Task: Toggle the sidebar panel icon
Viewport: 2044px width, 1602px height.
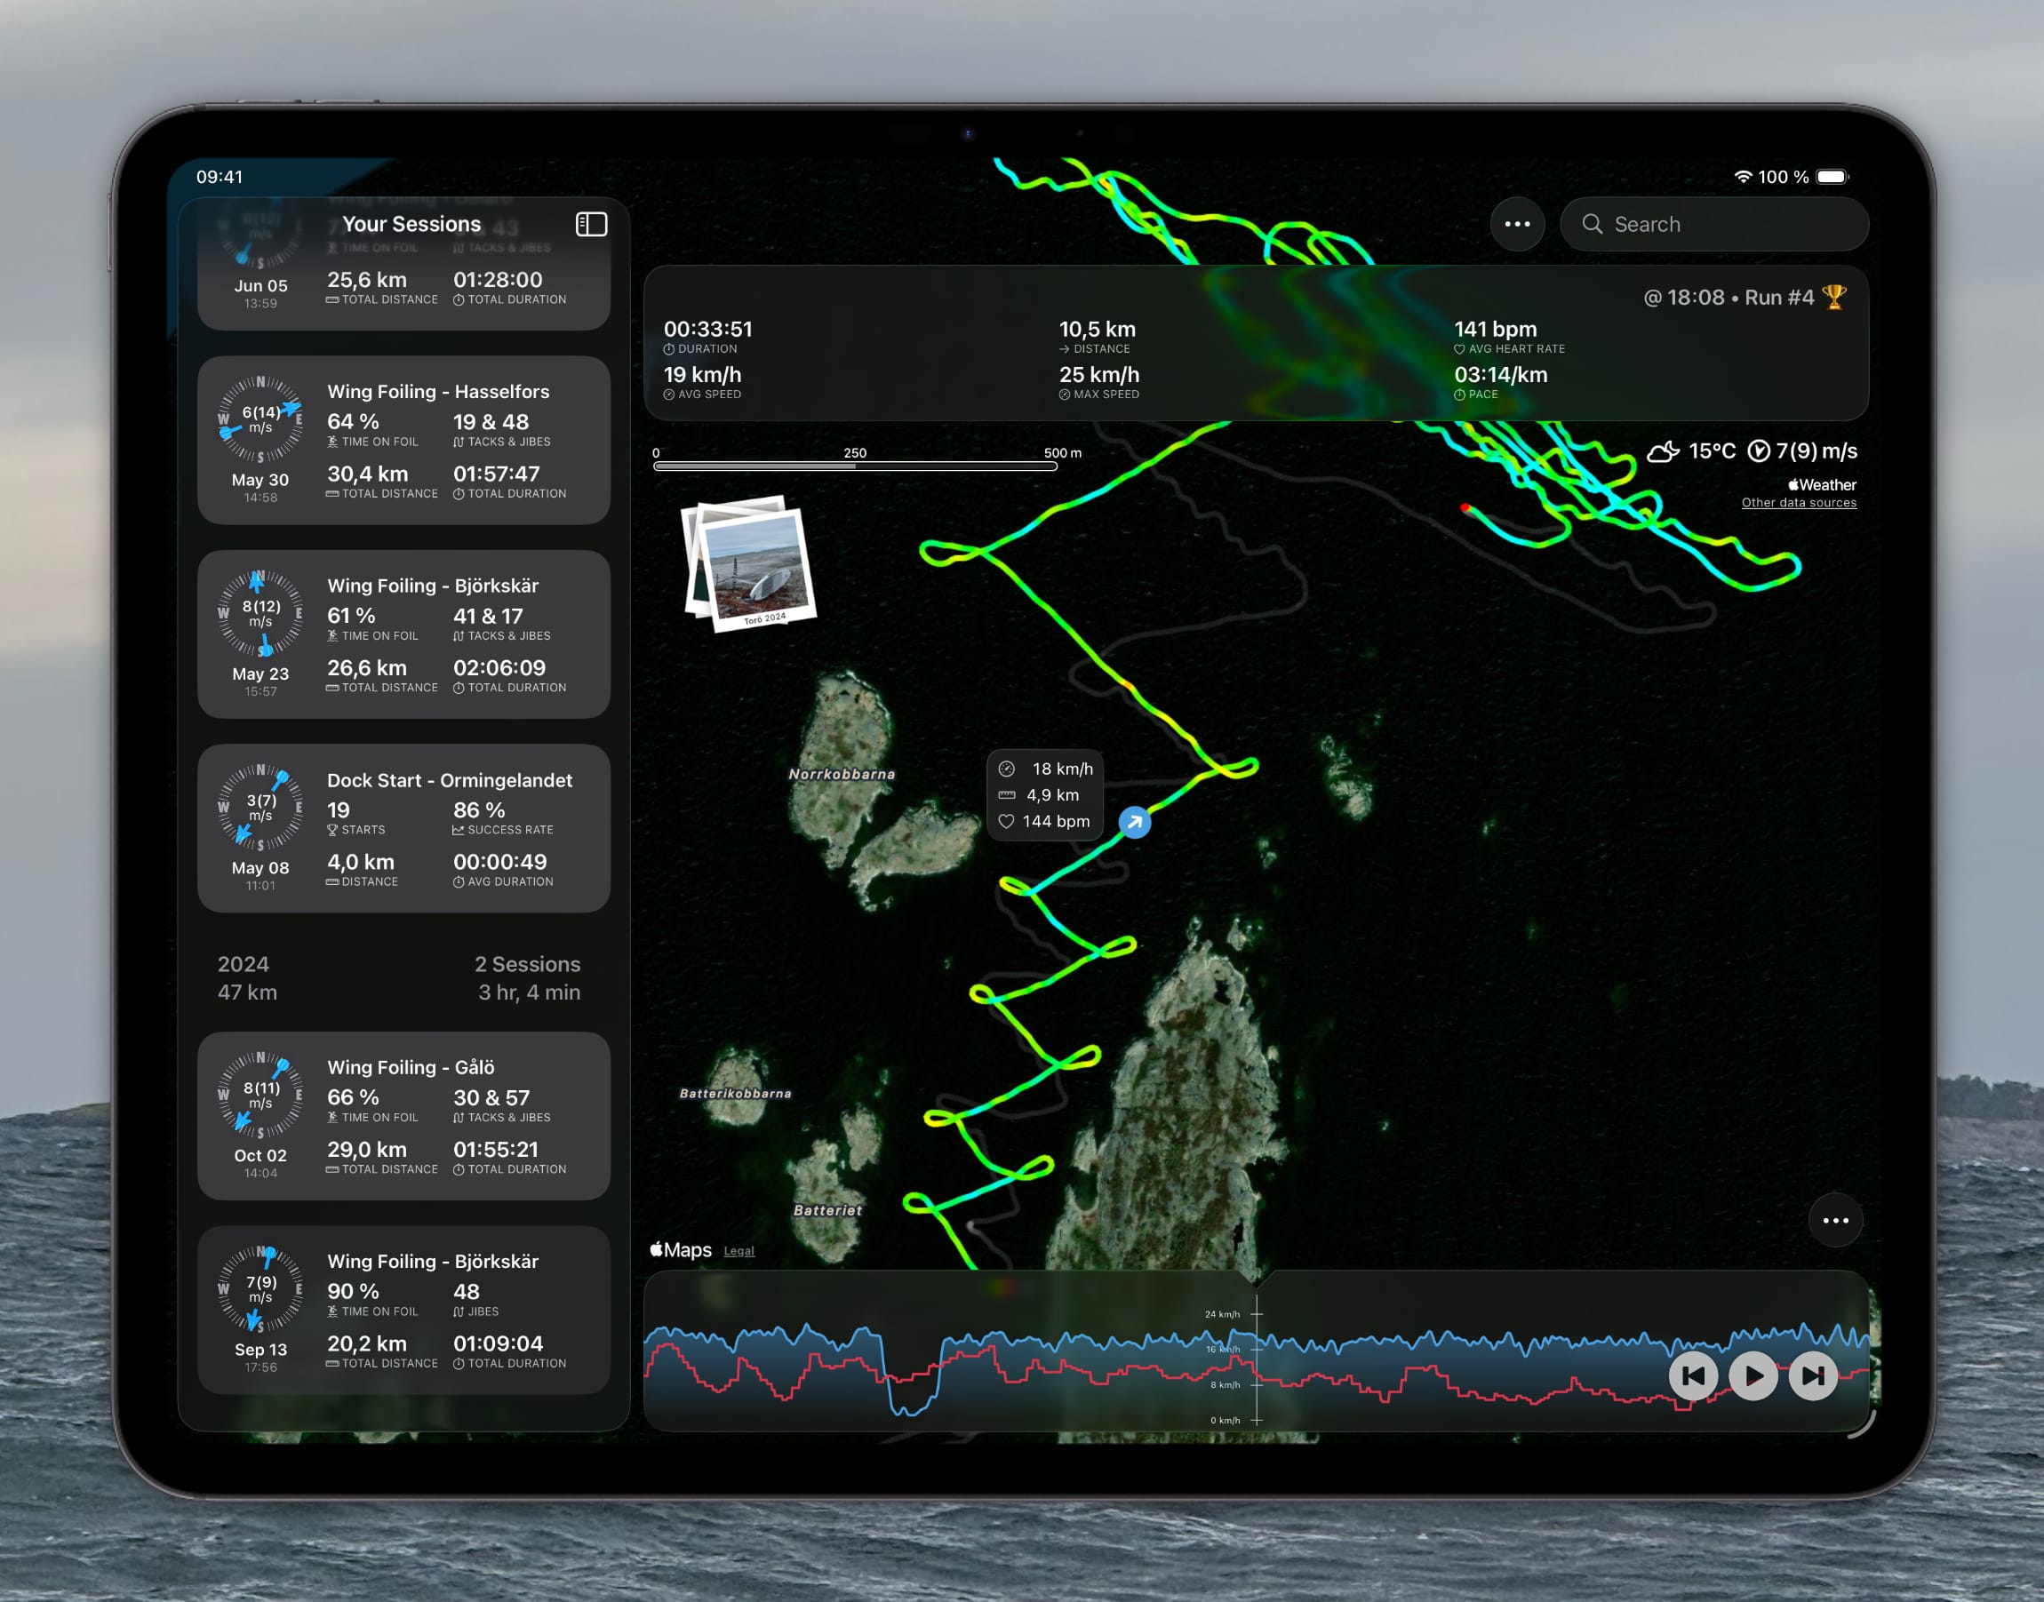Action: click(x=591, y=224)
